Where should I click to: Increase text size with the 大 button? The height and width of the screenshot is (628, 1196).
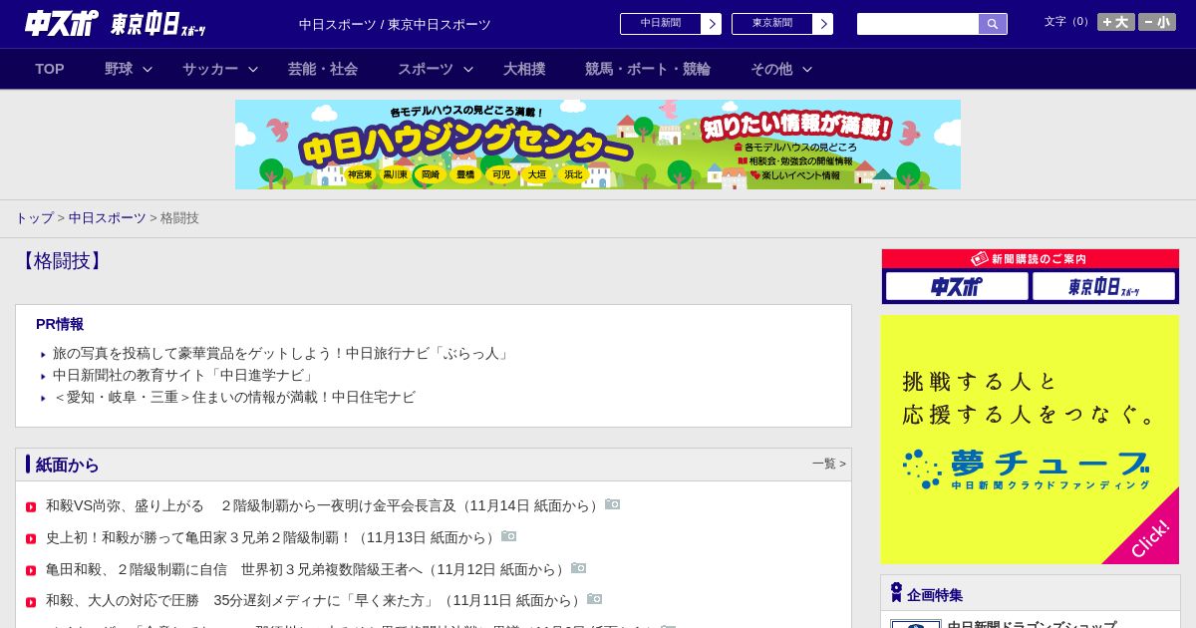click(1116, 22)
